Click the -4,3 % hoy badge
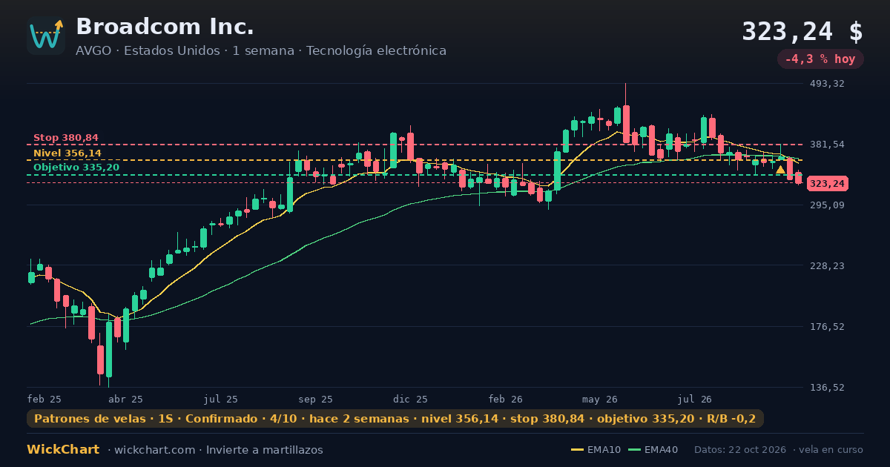The height and width of the screenshot is (467, 890). 820,59
